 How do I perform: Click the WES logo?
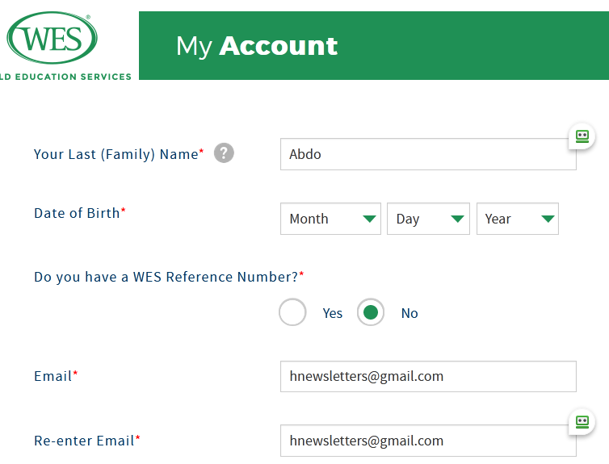click(52, 38)
